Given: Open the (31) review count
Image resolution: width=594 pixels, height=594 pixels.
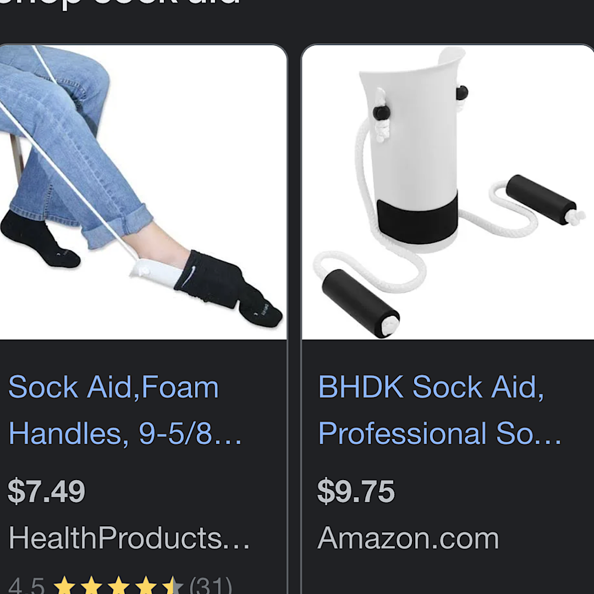Looking at the screenshot, I should tap(211, 585).
